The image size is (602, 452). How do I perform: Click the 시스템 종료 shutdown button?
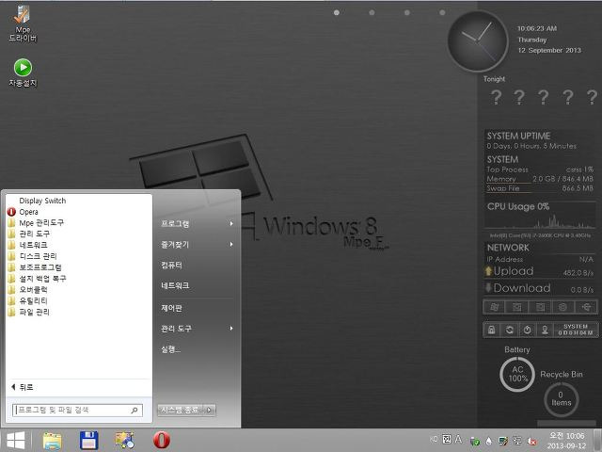pos(181,411)
